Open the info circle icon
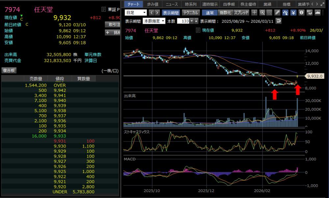This screenshot has height=198, width=329. click(301, 12)
